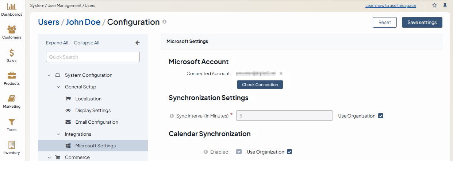Open the Dashboards sidebar icon

tap(12, 7)
